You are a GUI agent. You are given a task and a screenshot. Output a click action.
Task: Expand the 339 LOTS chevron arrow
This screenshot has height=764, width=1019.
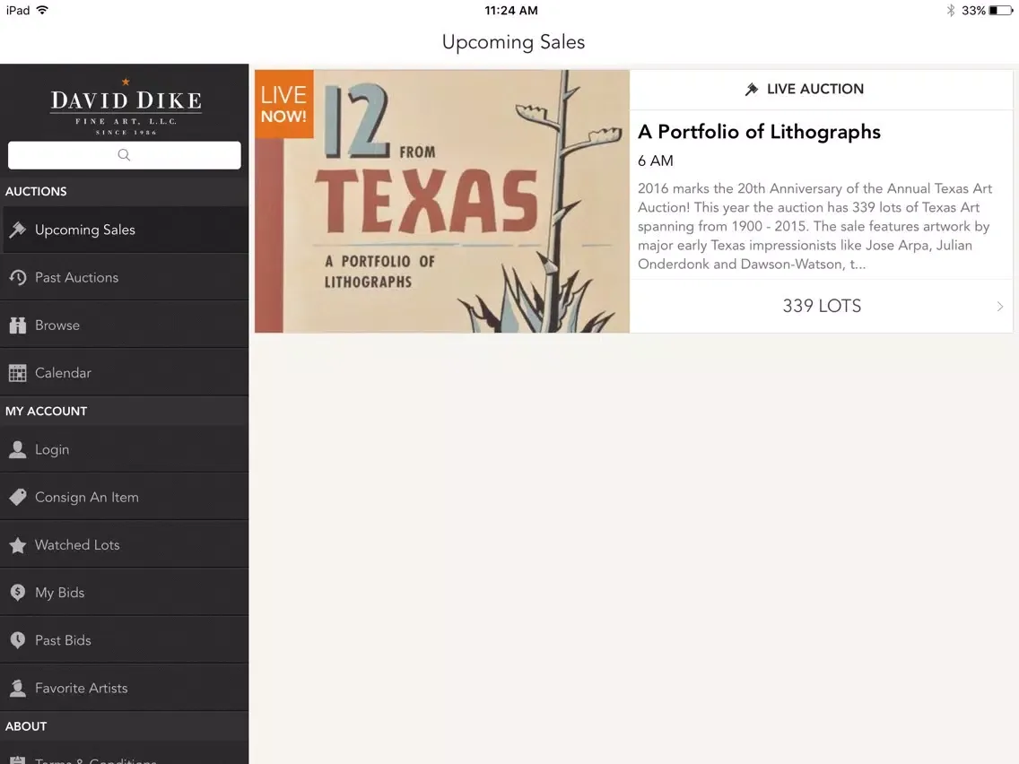1000,306
